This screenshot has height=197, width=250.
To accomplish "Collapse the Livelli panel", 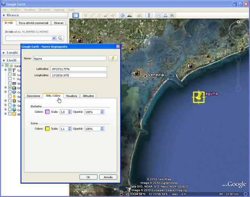I will click(x=4, y=60).
